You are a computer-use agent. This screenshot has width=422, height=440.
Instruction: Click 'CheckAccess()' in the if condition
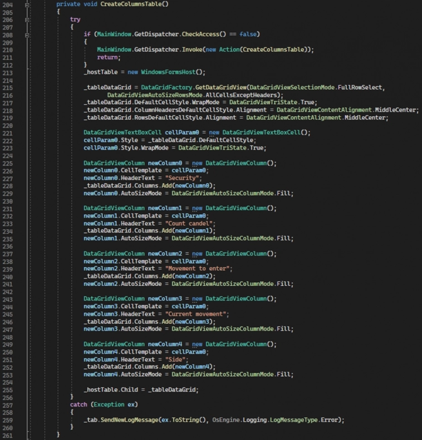(x=204, y=34)
